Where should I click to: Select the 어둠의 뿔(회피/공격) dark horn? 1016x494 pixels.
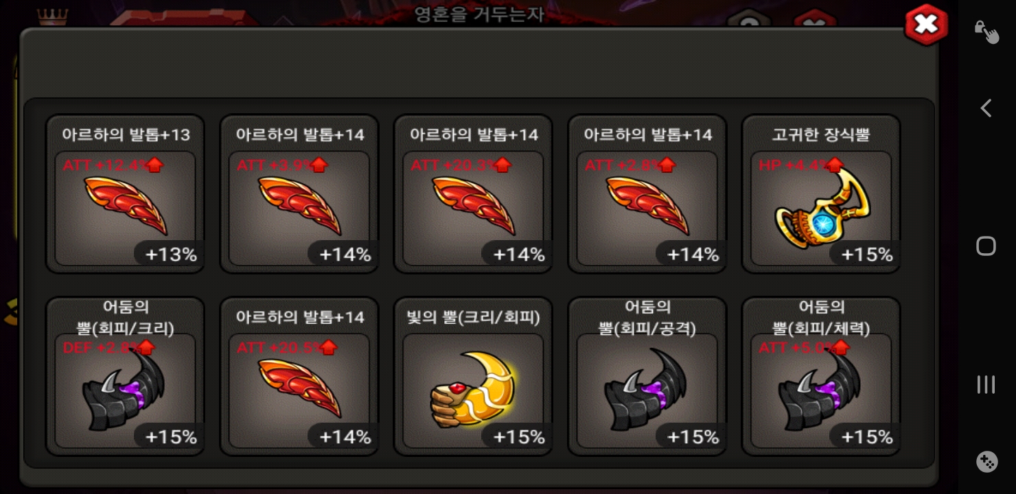tap(647, 377)
